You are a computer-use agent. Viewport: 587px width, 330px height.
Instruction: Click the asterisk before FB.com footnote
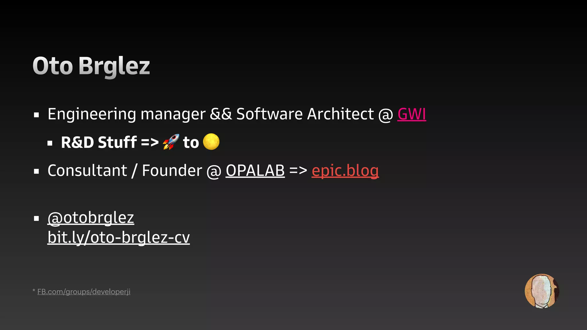tap(34, 291)
